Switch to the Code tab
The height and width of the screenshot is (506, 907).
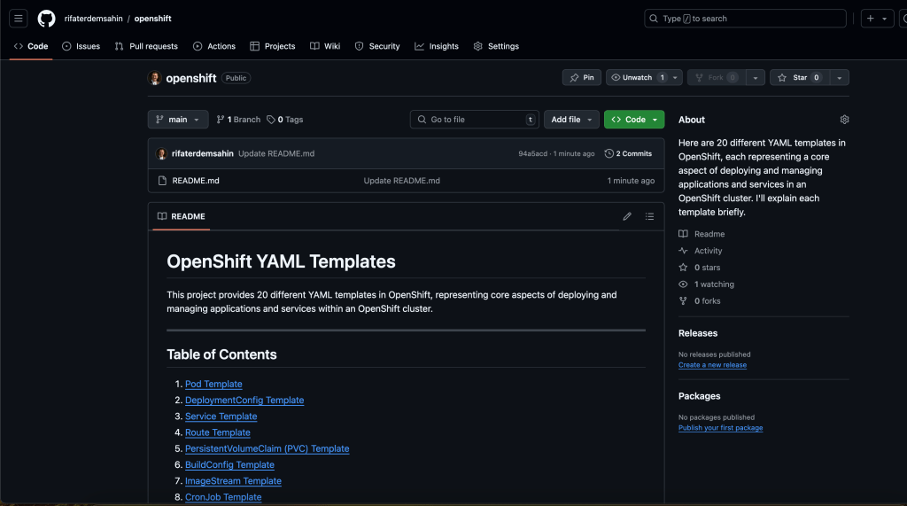pyautogui.click(x=31, y=46)
